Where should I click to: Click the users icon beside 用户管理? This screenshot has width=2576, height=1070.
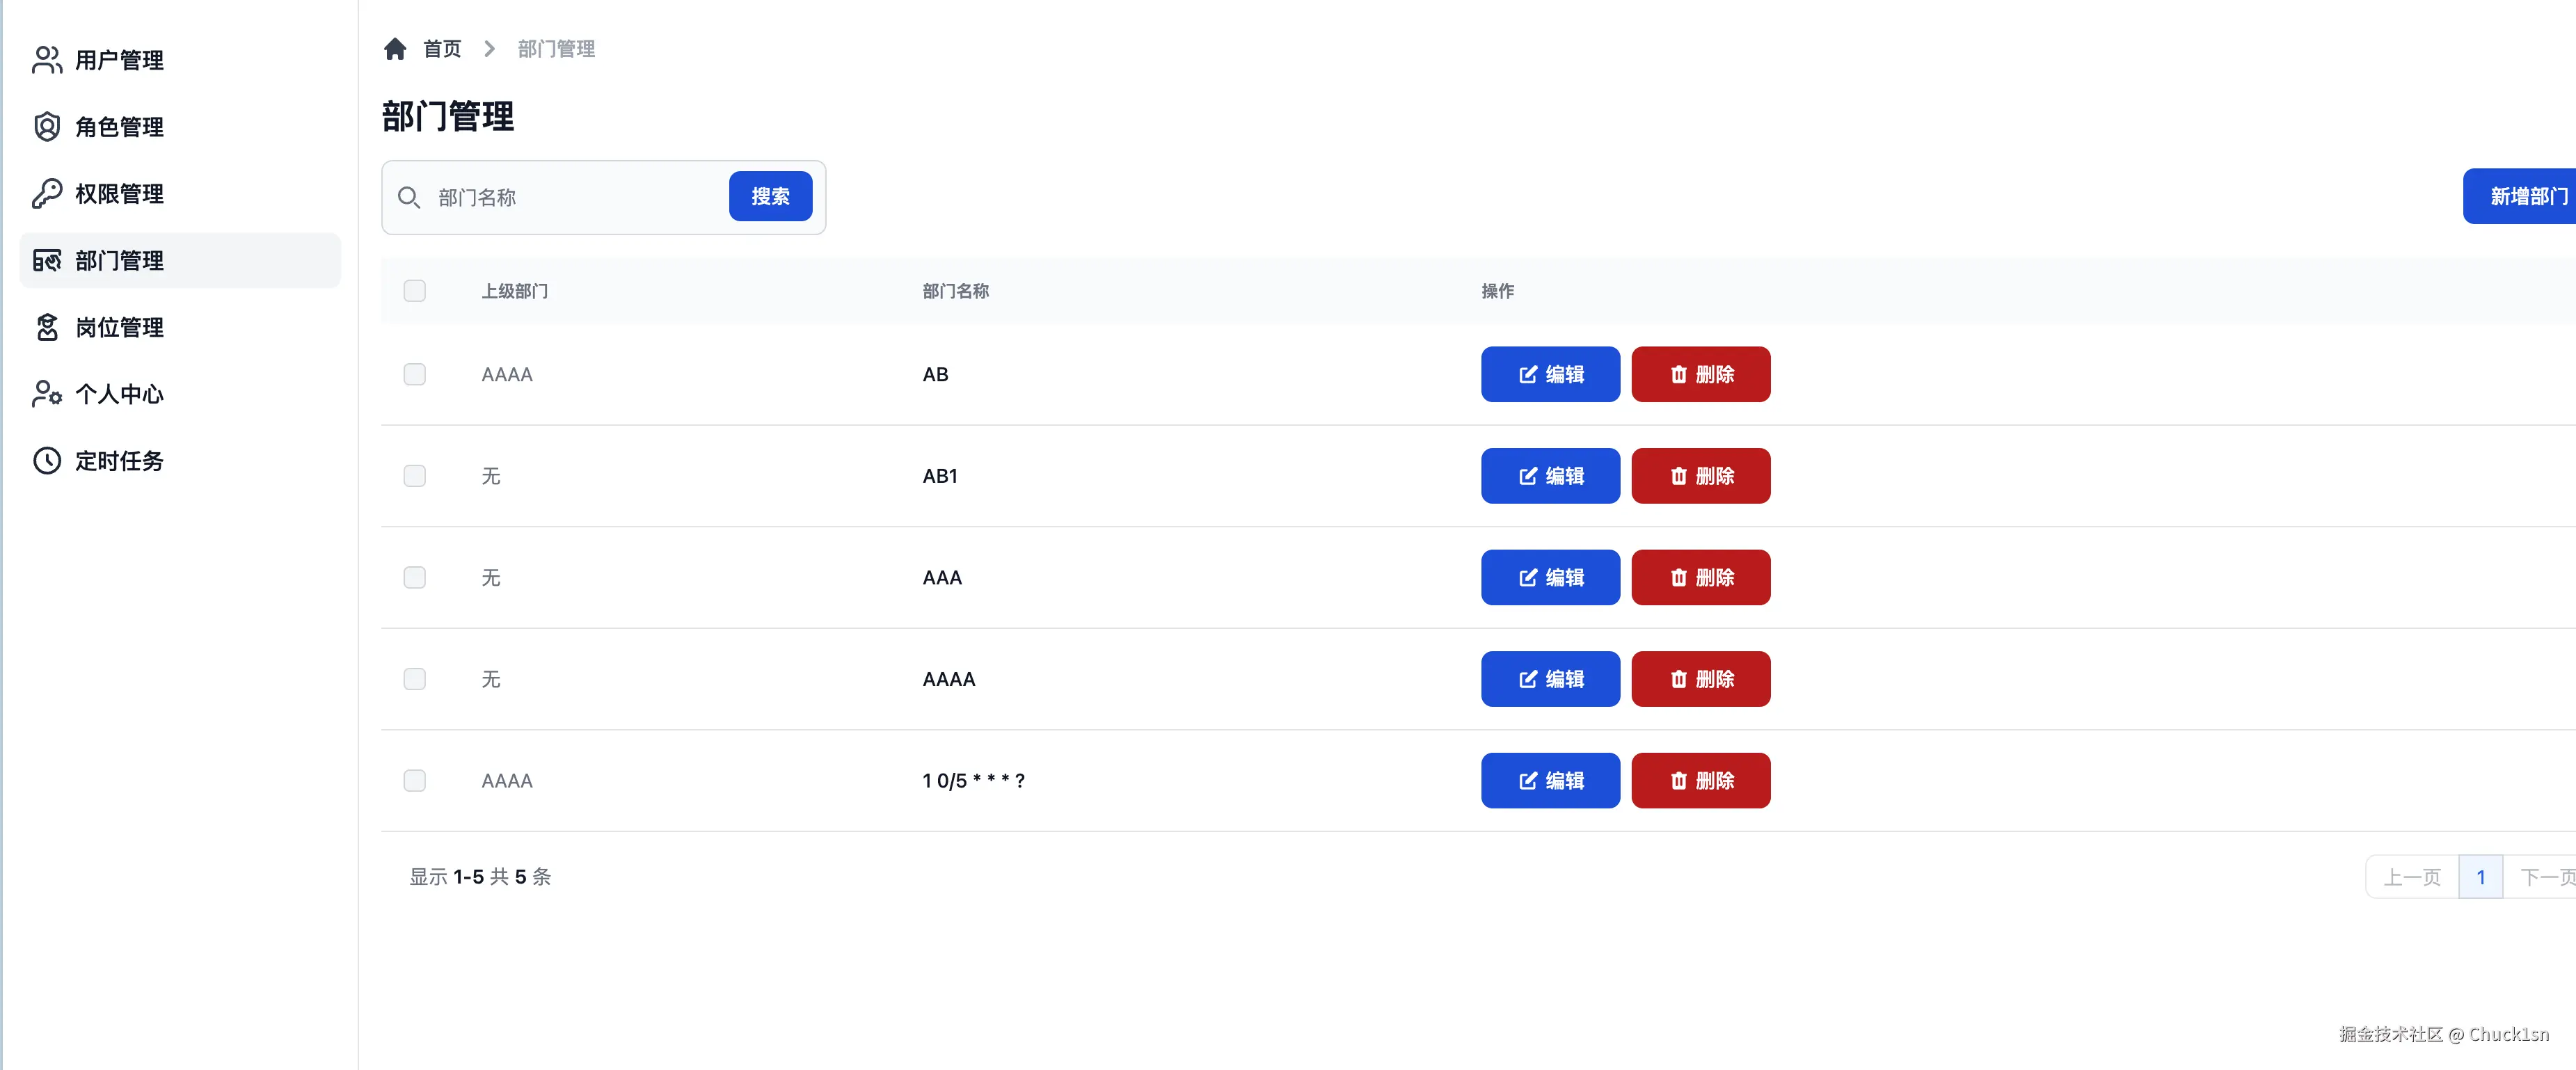tap(46, 60)
